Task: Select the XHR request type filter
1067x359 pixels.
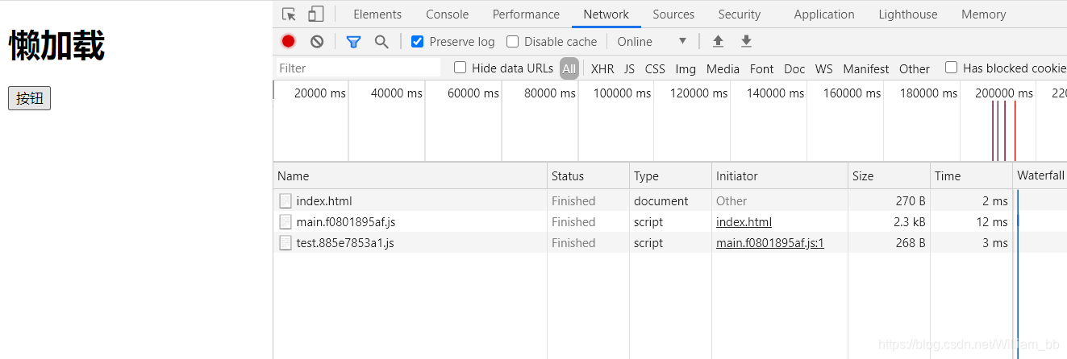Action: (x=602, y=69)
